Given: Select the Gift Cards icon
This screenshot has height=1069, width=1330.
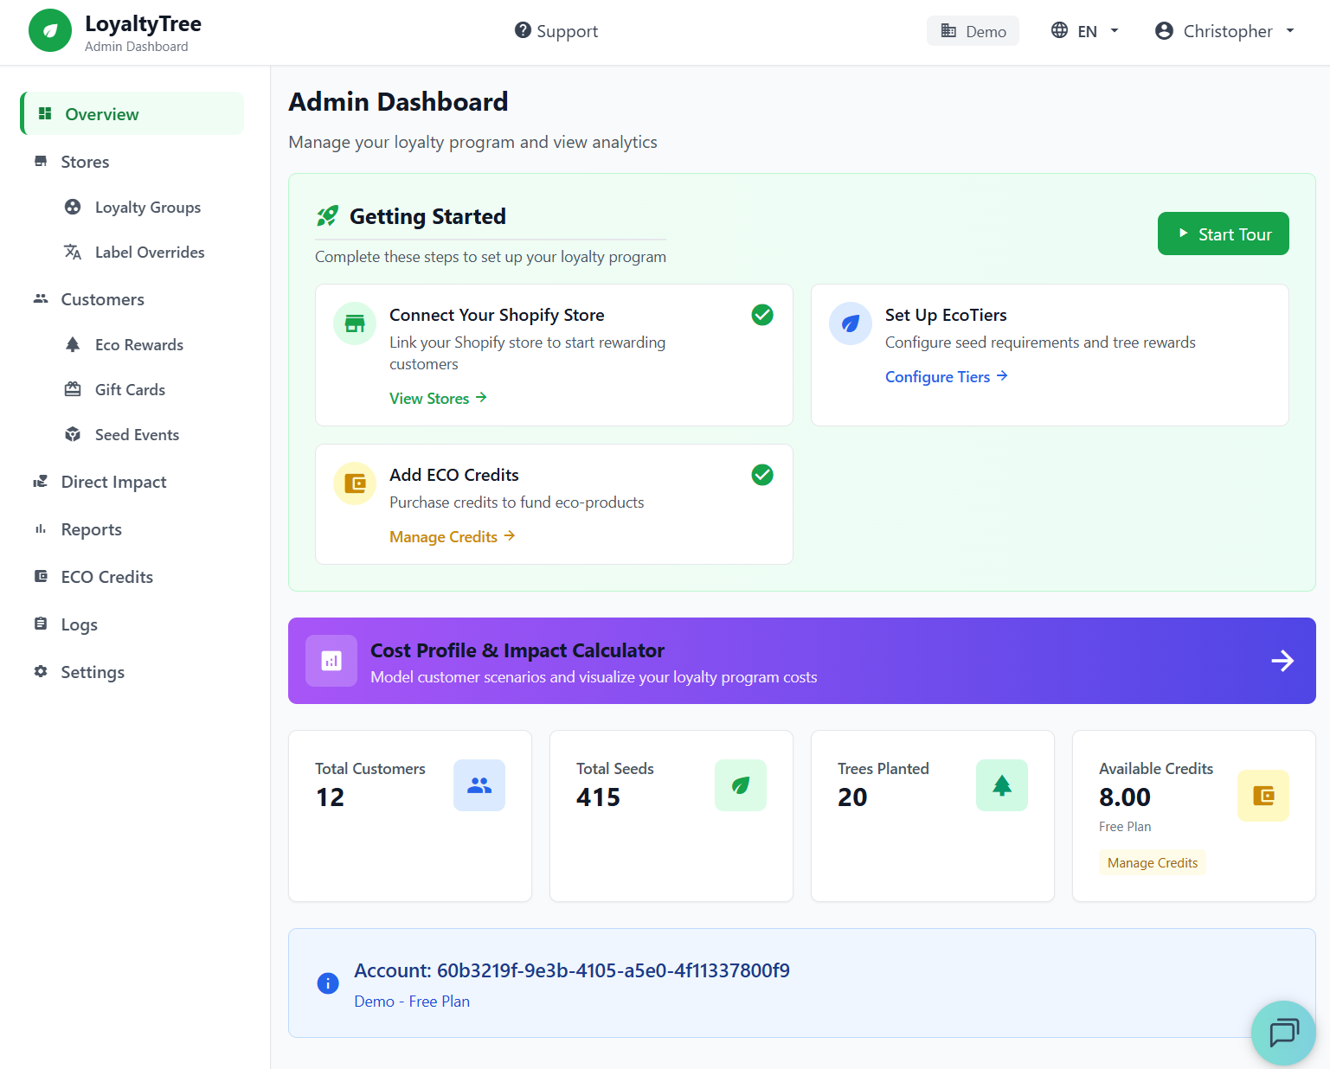Looking at the screenshot, I should [74, 389].
